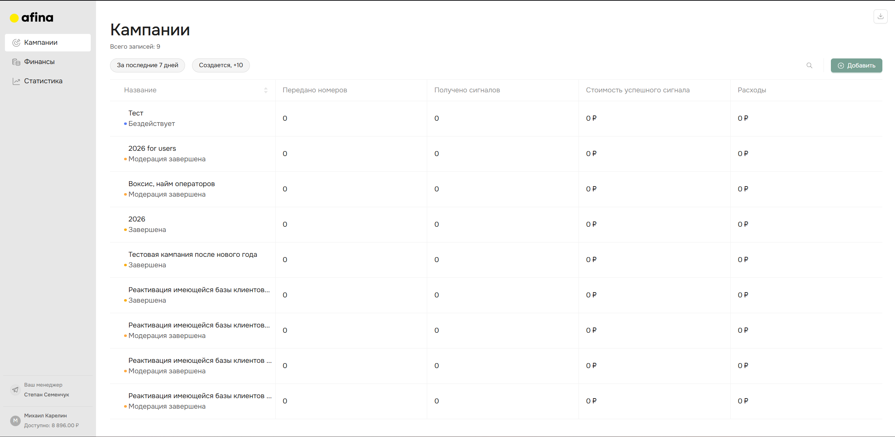Click Михаил Карелин profile name

click(x=45, y=416)
